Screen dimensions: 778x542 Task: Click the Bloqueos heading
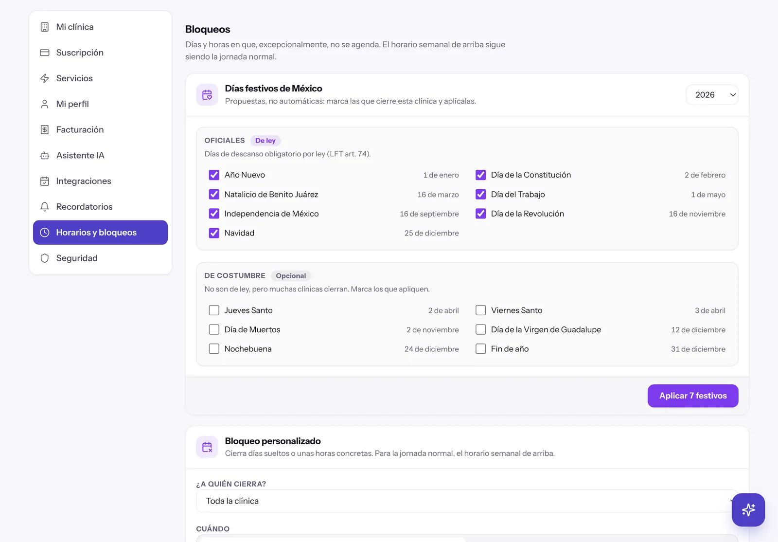click(x=208, y=29)
